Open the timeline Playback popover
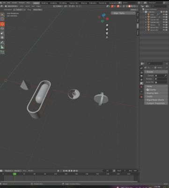 tap(8, 171)
